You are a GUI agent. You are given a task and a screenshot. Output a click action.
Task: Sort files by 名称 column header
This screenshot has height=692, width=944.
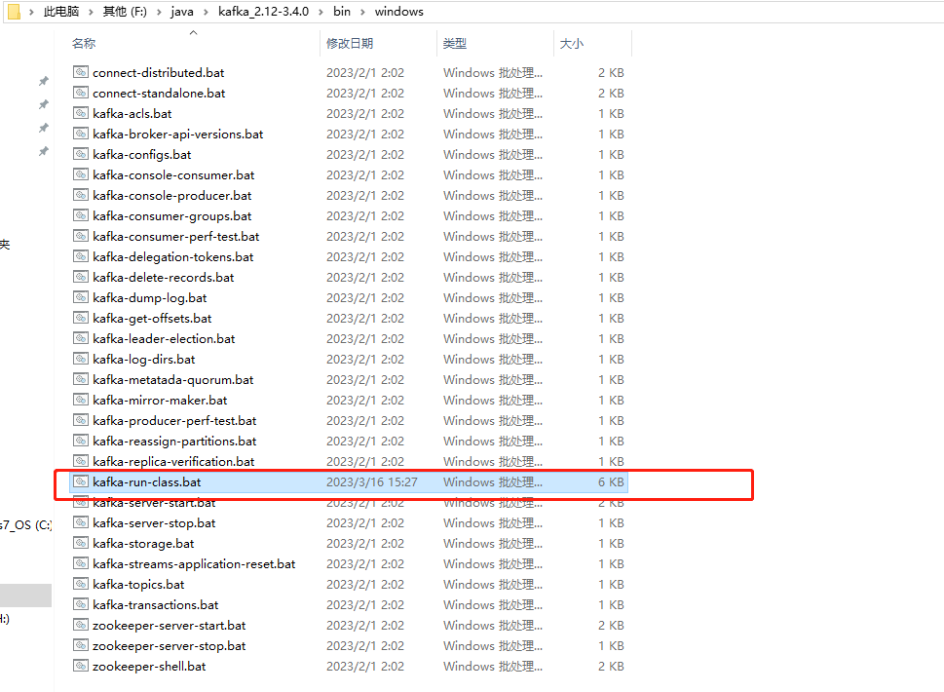[x=84, y=43]
